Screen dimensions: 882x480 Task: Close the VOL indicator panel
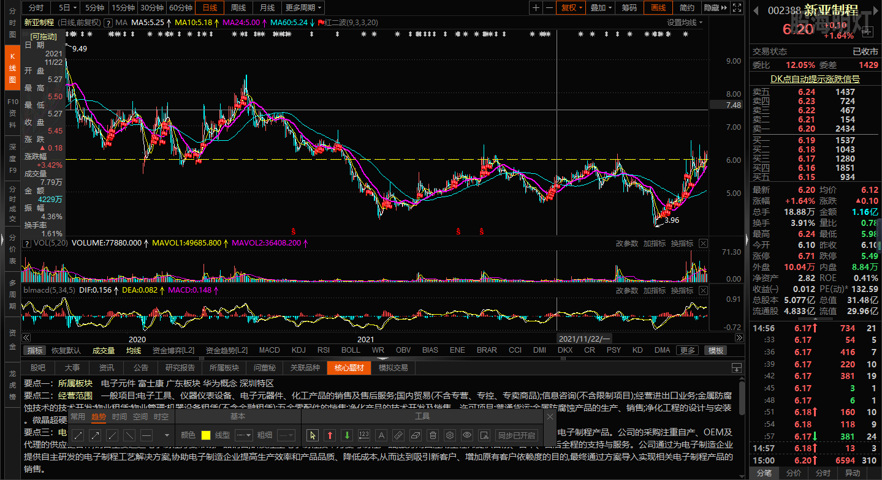click(x=703, y=244)
